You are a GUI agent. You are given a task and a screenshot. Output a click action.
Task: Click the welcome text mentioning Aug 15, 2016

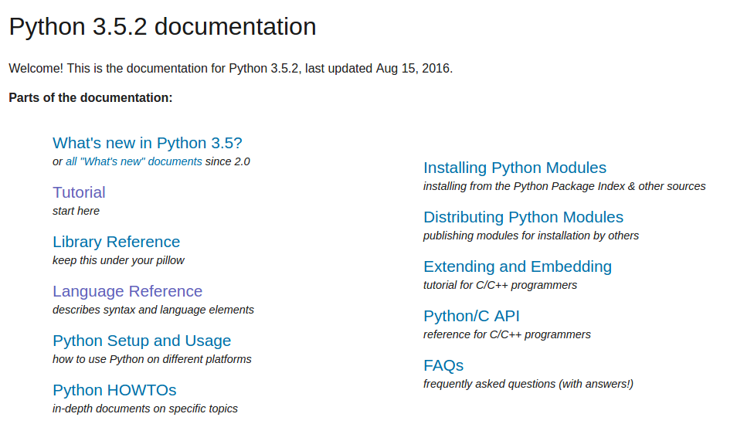tap(231, 68)
